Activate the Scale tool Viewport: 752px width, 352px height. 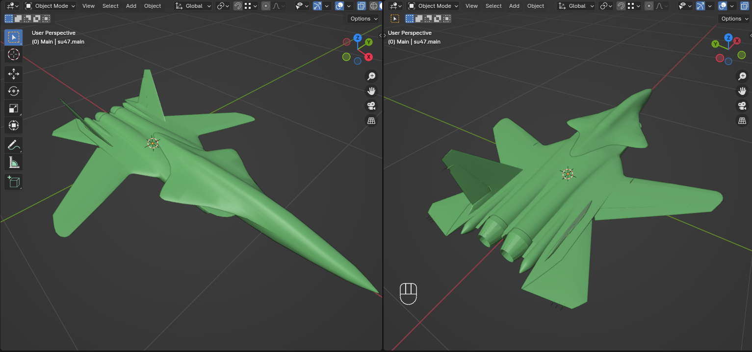click(14, 108)
